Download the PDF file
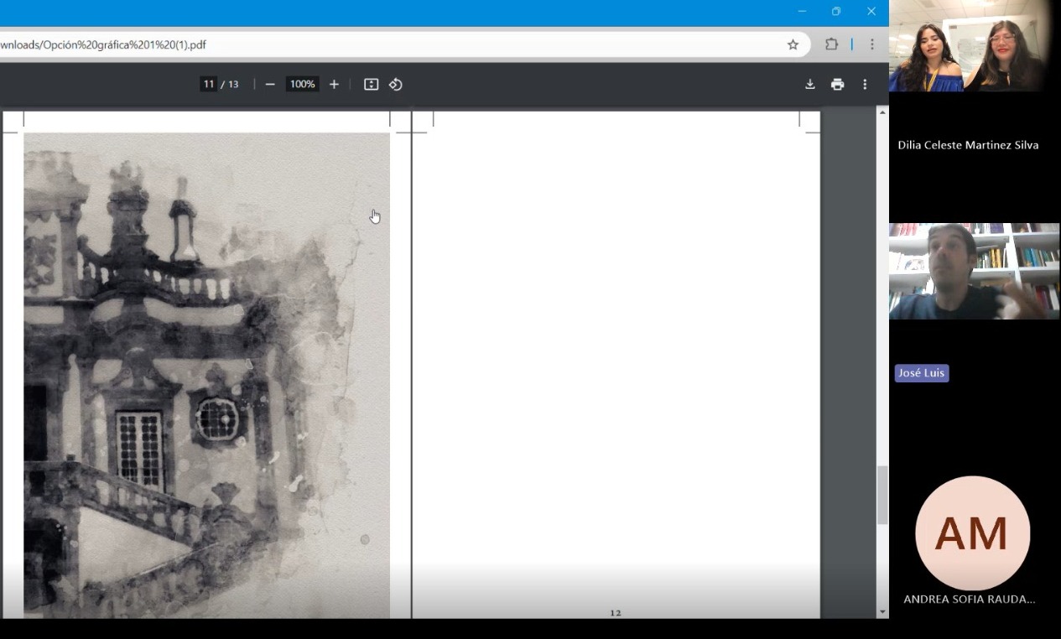Image resolution: width=1061 pixels, height=639 pixels. point(809,84)
